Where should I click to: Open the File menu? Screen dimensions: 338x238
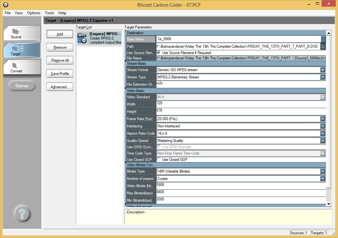coord(8,13)
